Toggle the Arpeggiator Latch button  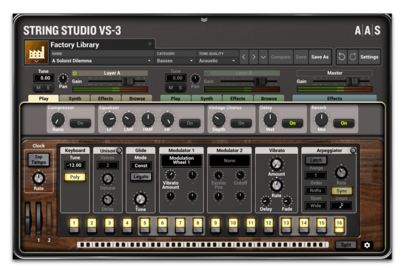pyautogui.click(x=316, y=160)
